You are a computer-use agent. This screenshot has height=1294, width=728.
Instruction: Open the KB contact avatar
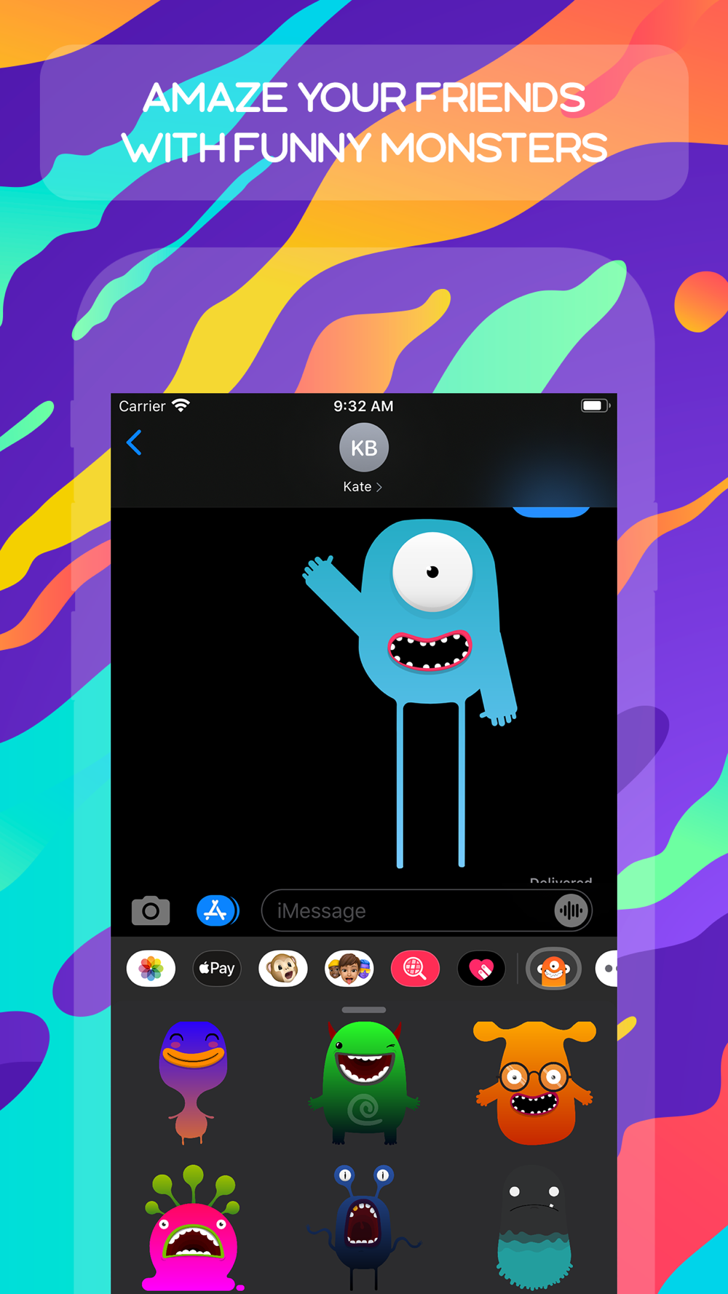tap(364, 448)
